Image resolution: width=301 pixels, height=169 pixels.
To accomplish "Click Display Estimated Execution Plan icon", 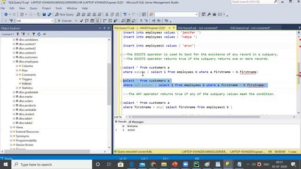I will (x=87, y=21).
